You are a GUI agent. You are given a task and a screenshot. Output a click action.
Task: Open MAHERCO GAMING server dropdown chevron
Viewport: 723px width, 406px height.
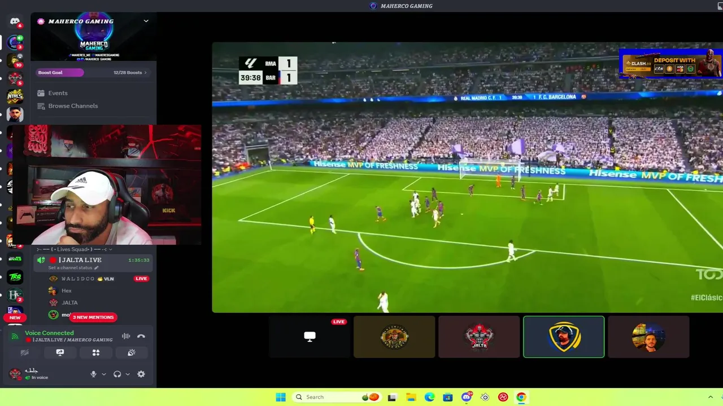[x=146, y=21]
